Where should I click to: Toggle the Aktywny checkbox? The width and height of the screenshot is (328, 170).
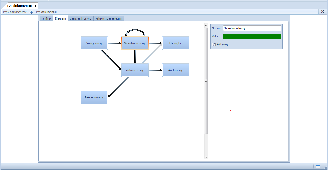pyautogui.click(x=214, y=44)
